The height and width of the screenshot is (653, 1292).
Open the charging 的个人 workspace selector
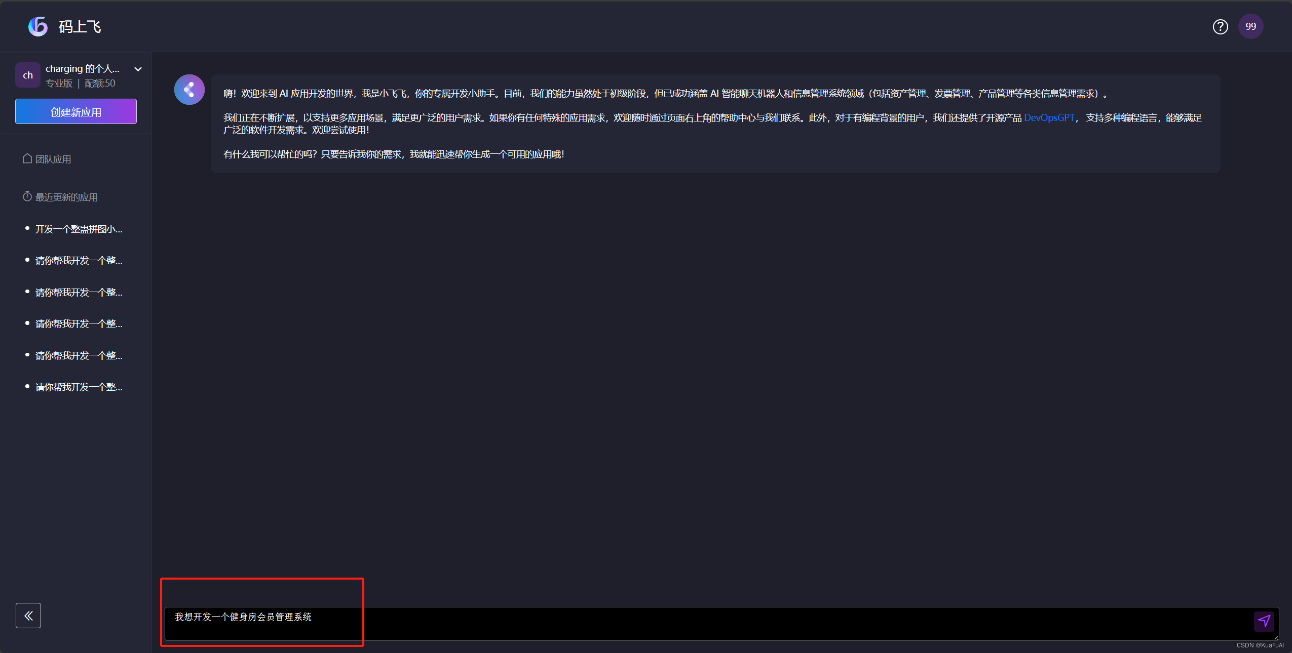[82, 69]
